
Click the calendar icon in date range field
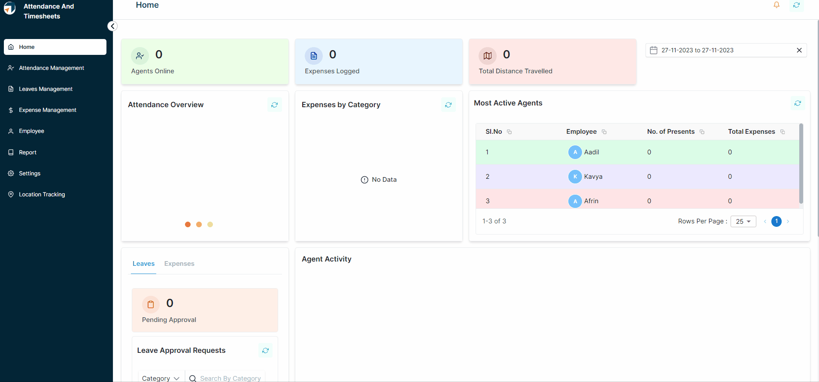(654, 50)
